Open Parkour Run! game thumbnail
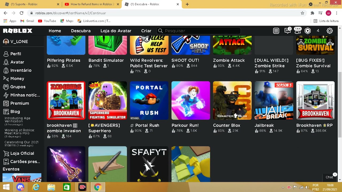The image size is (342, 192). point(191,101)
